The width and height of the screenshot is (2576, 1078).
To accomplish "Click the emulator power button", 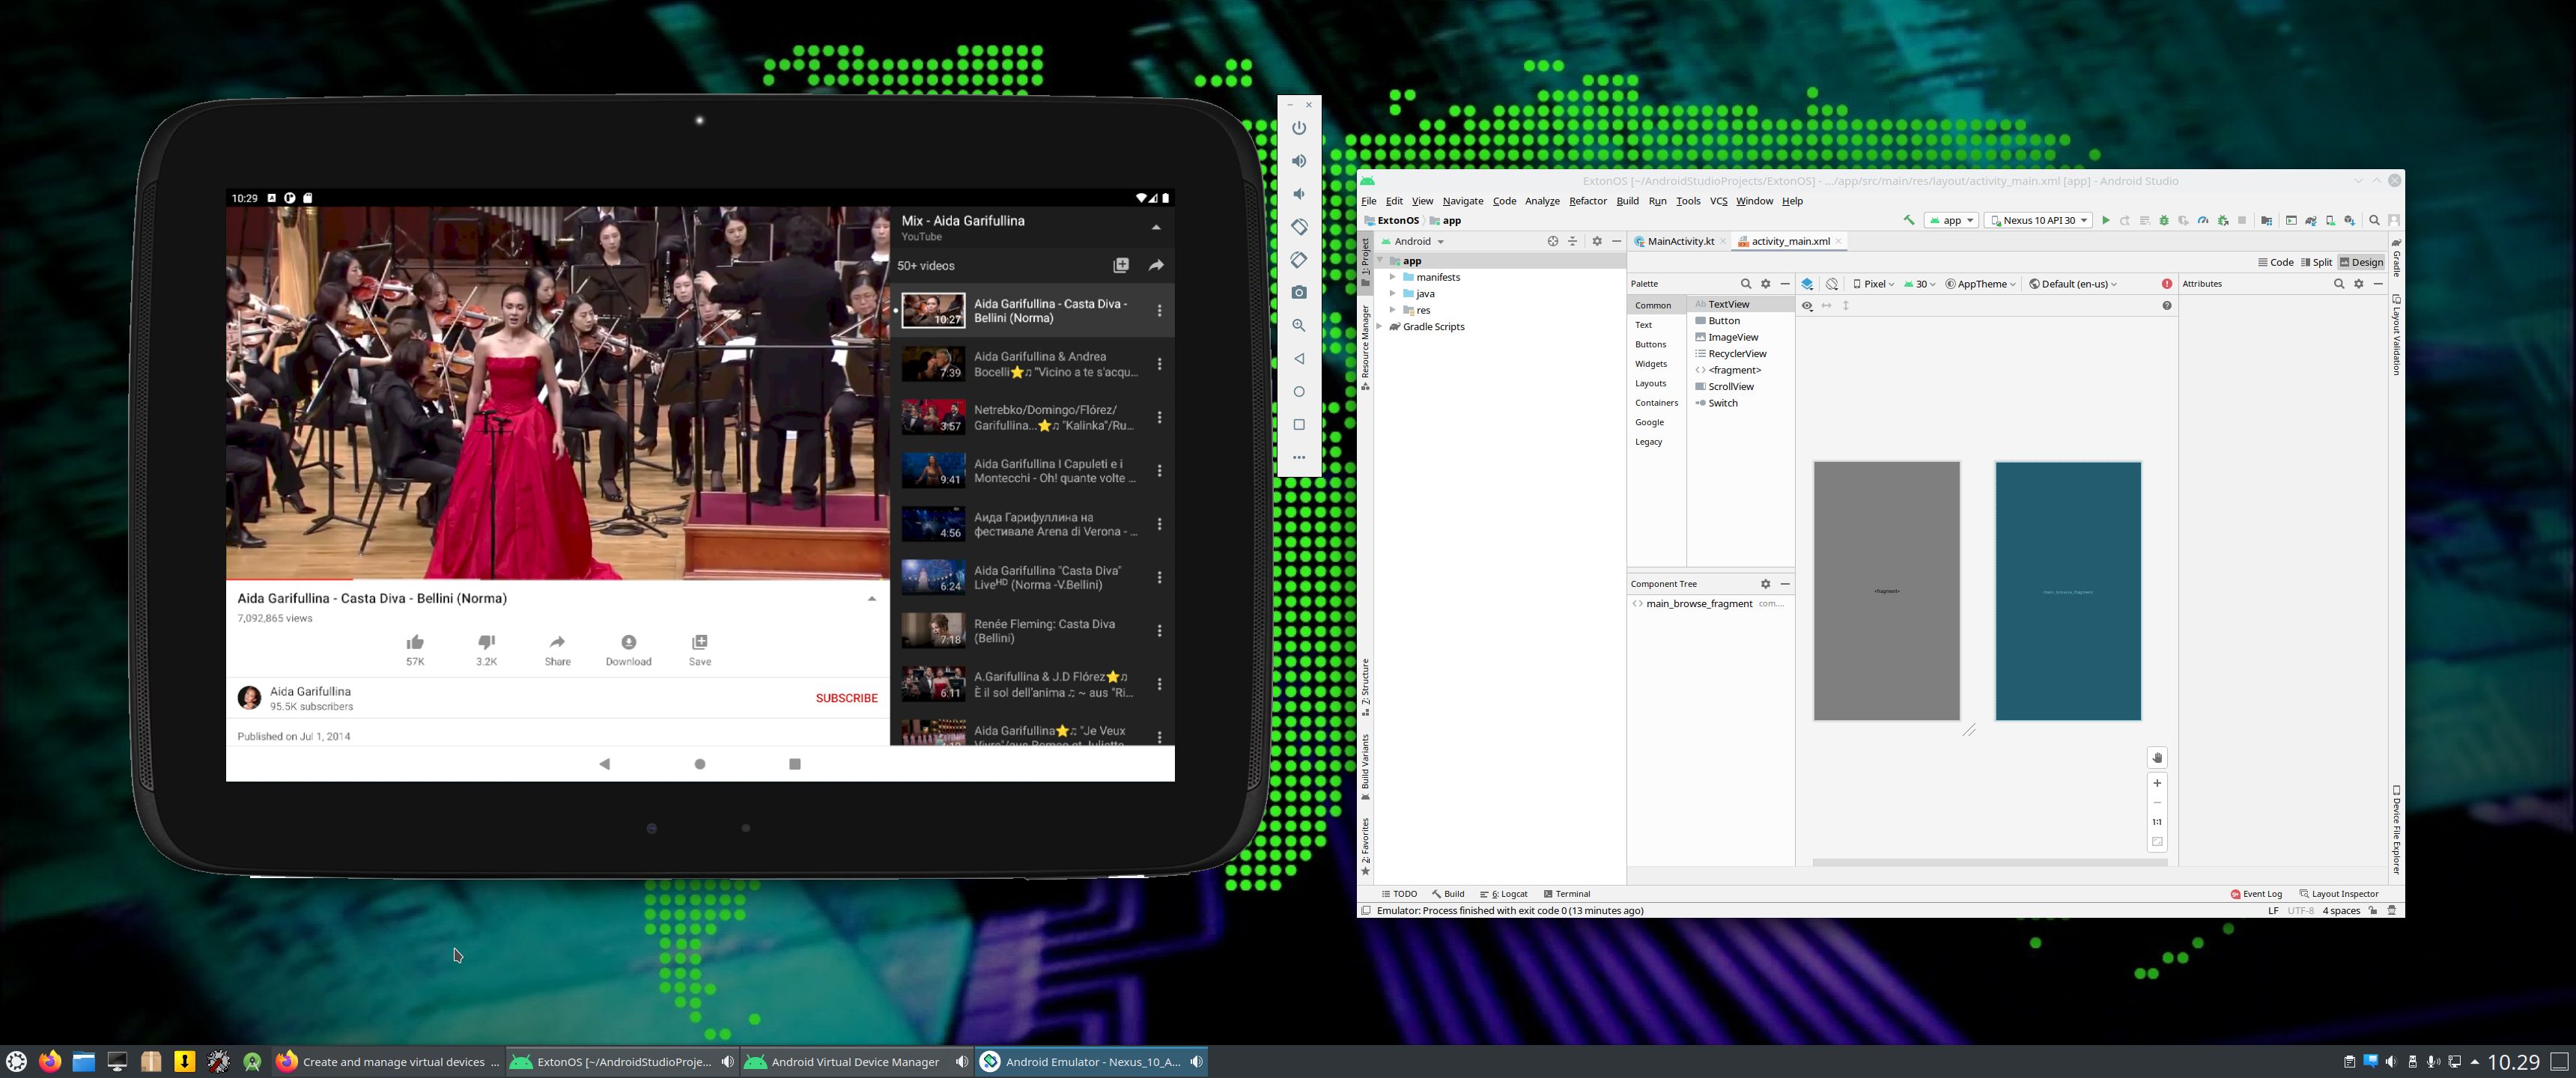I will pyautogui.click(x=1299, y=128).
